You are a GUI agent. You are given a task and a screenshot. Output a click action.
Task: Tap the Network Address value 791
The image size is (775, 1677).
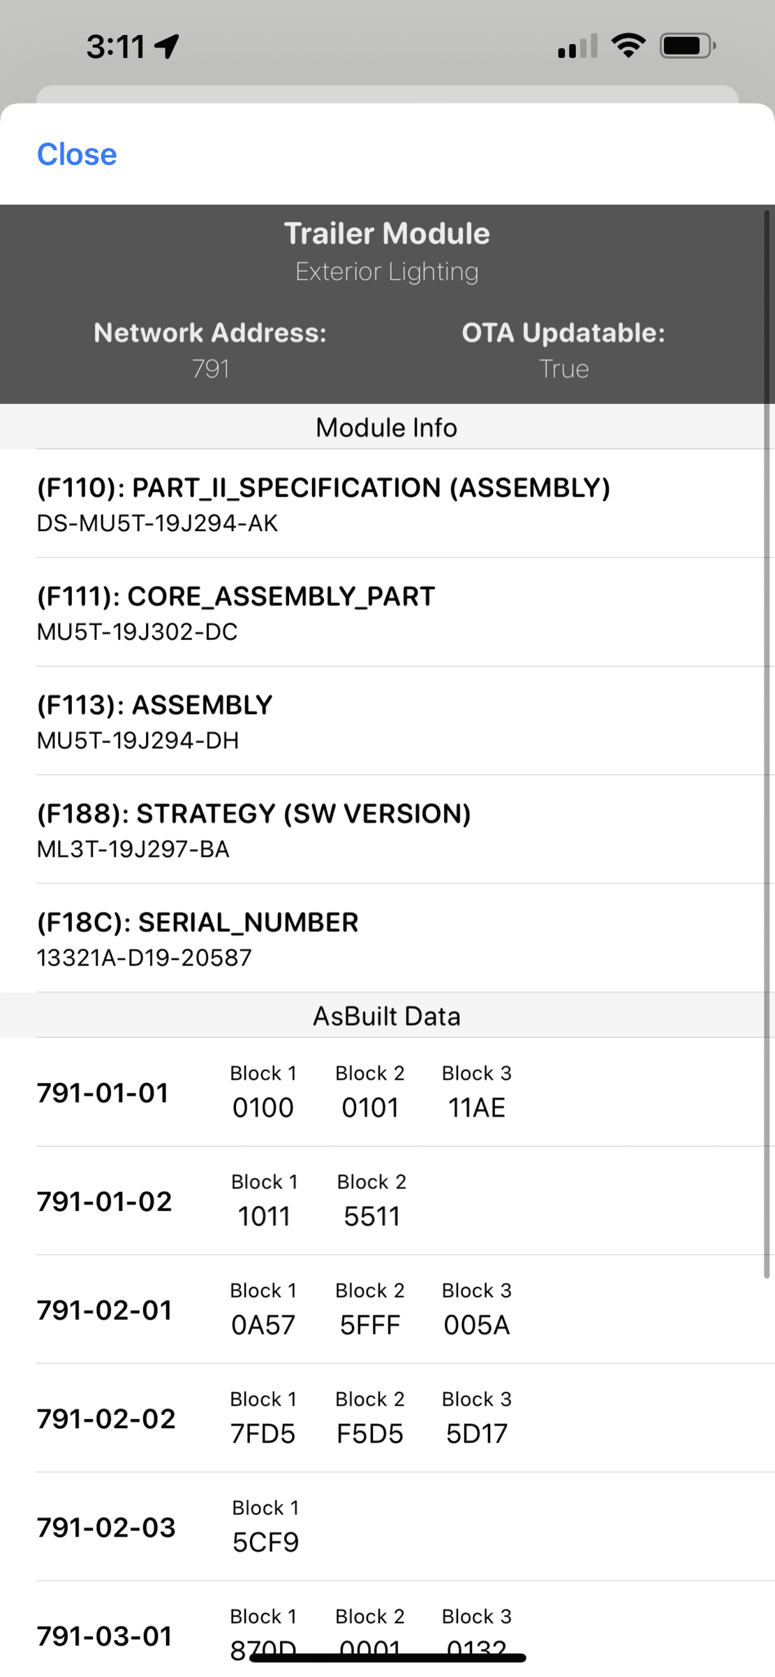(212, 369)
